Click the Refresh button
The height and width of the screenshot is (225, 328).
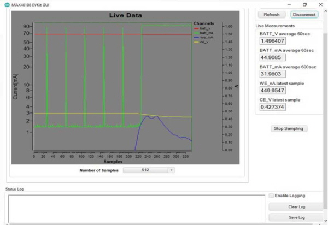(x=272, y=15)
